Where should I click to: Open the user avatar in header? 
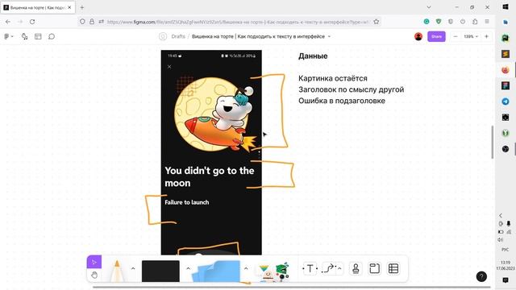[x=418, y=36]
